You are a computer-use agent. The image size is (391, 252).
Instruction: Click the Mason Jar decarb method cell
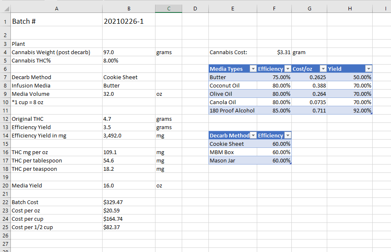coord(233,160)
